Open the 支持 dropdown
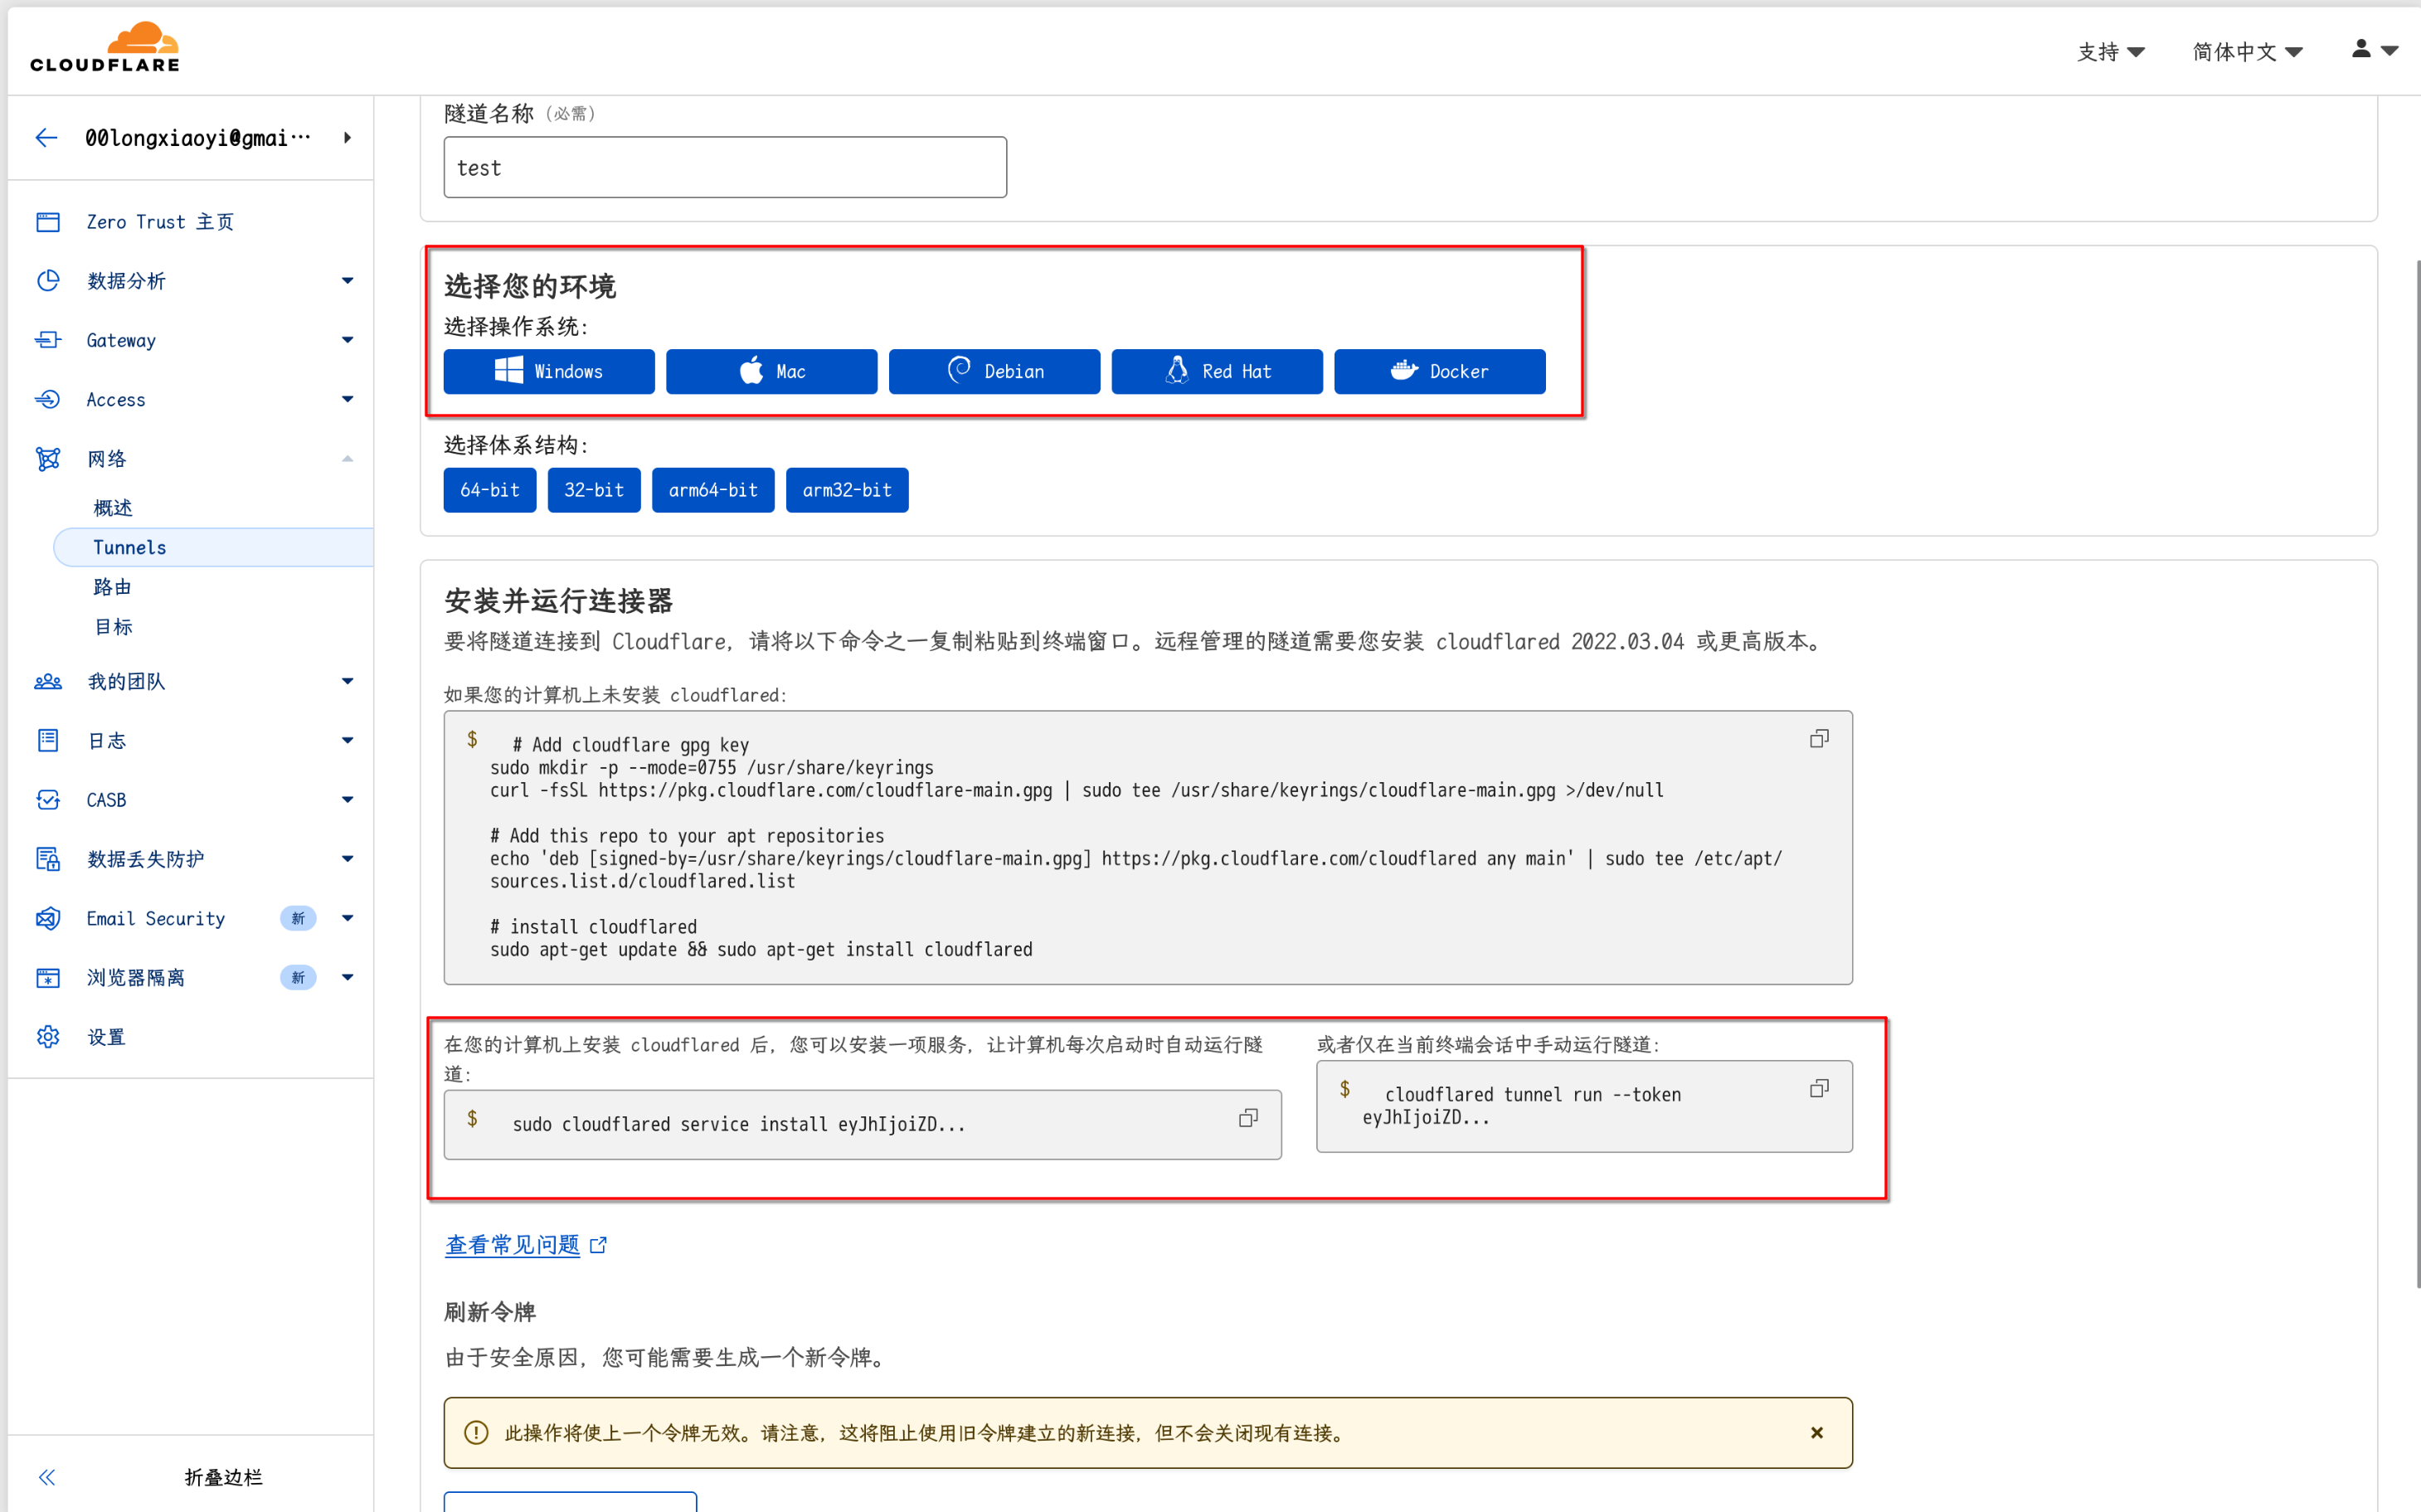 point(2110,52)
